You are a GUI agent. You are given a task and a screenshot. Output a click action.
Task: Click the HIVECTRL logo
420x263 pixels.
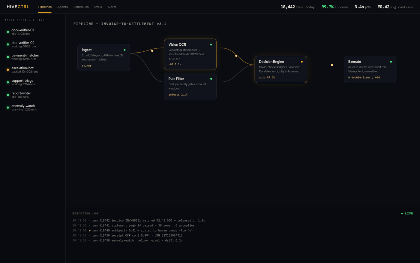tap(18, 7)
